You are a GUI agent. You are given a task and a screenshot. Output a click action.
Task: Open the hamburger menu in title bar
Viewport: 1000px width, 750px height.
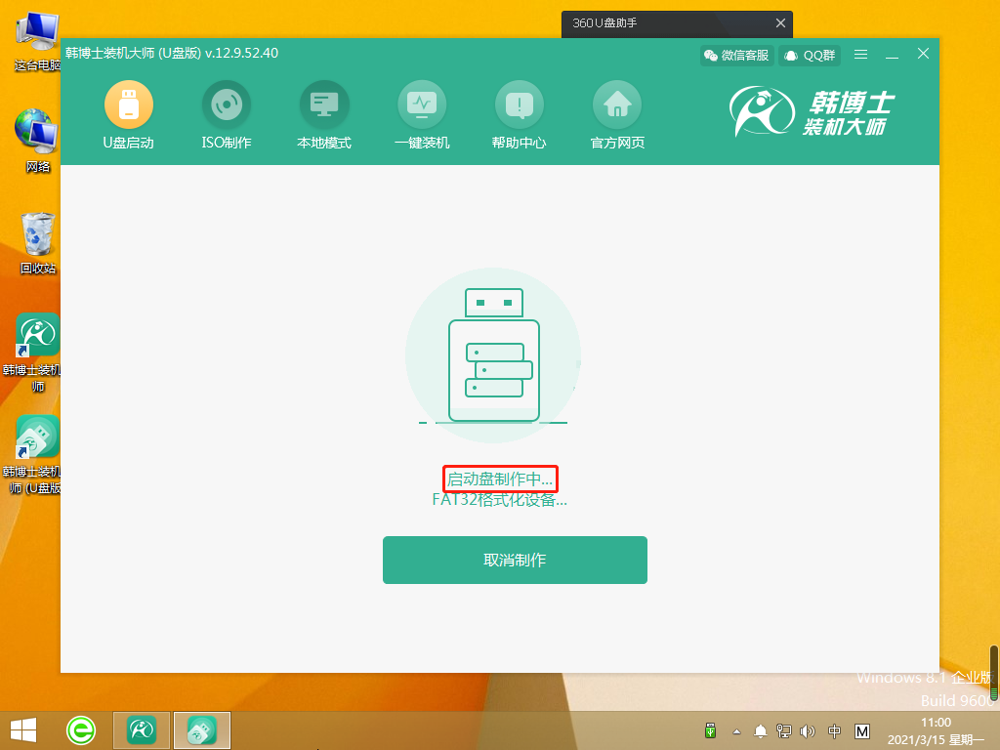tap(860, 55)
